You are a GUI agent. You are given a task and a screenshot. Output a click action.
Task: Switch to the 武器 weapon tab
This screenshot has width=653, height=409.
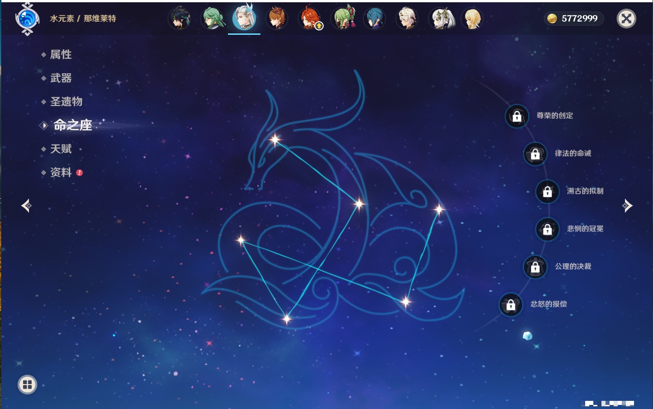pos(61,78)
